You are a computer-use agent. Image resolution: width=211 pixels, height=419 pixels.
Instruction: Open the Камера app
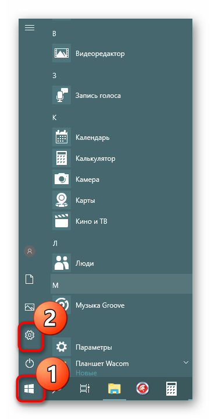[x=121, y=179]
